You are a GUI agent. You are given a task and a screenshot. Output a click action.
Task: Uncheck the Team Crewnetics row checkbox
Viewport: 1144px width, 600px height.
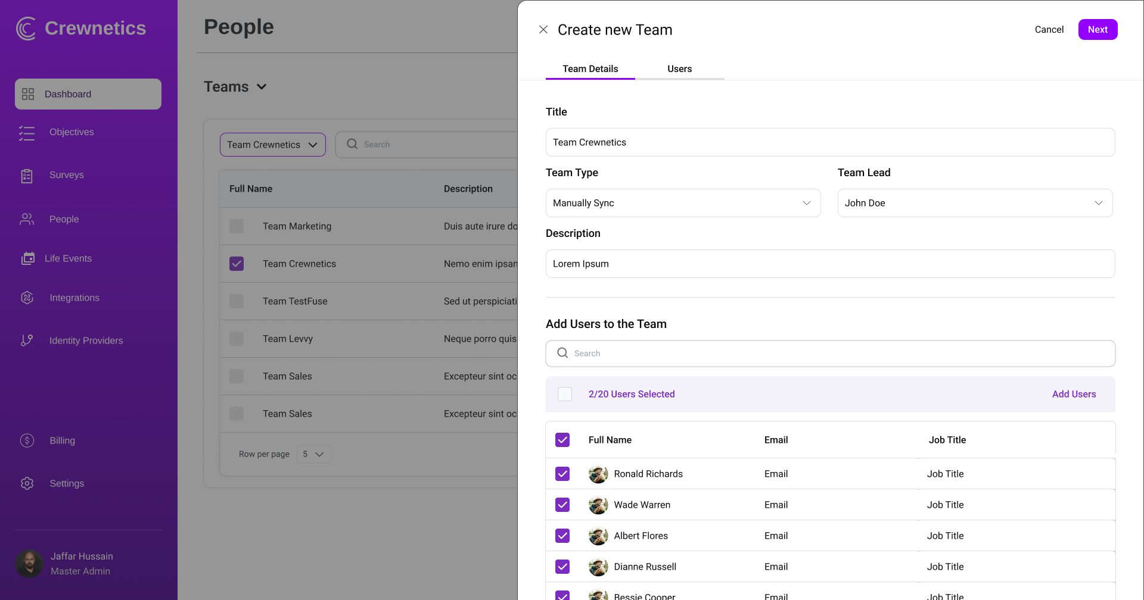point(237,264)
